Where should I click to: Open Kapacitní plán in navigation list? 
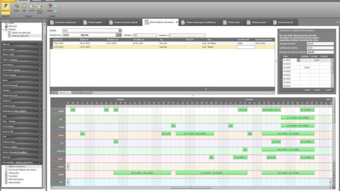tap(14, 182)
